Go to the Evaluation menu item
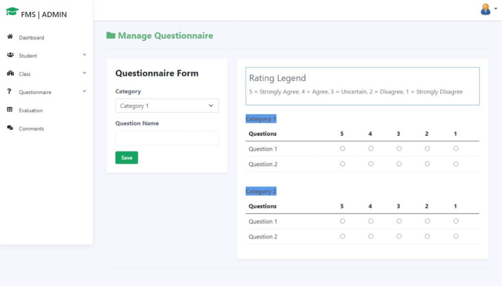 (x=31, y=110)
